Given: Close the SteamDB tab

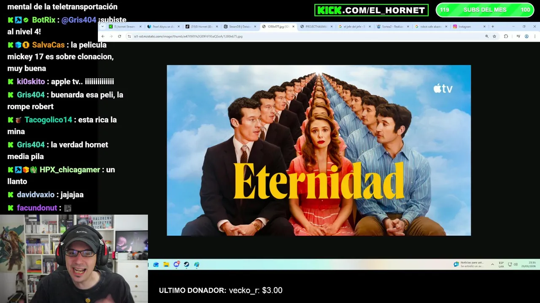Looking at the screenshot, I should [x=255, y=27].
